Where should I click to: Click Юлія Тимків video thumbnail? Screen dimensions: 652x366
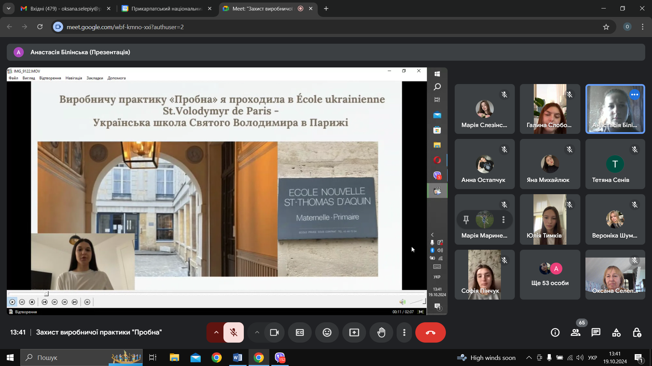tap(550, 219)
